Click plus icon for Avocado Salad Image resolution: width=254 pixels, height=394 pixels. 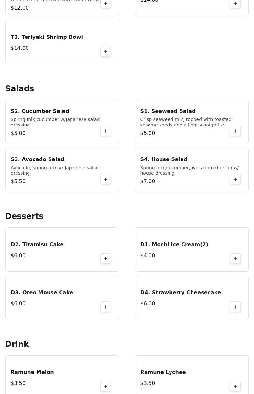click(106, 179)
